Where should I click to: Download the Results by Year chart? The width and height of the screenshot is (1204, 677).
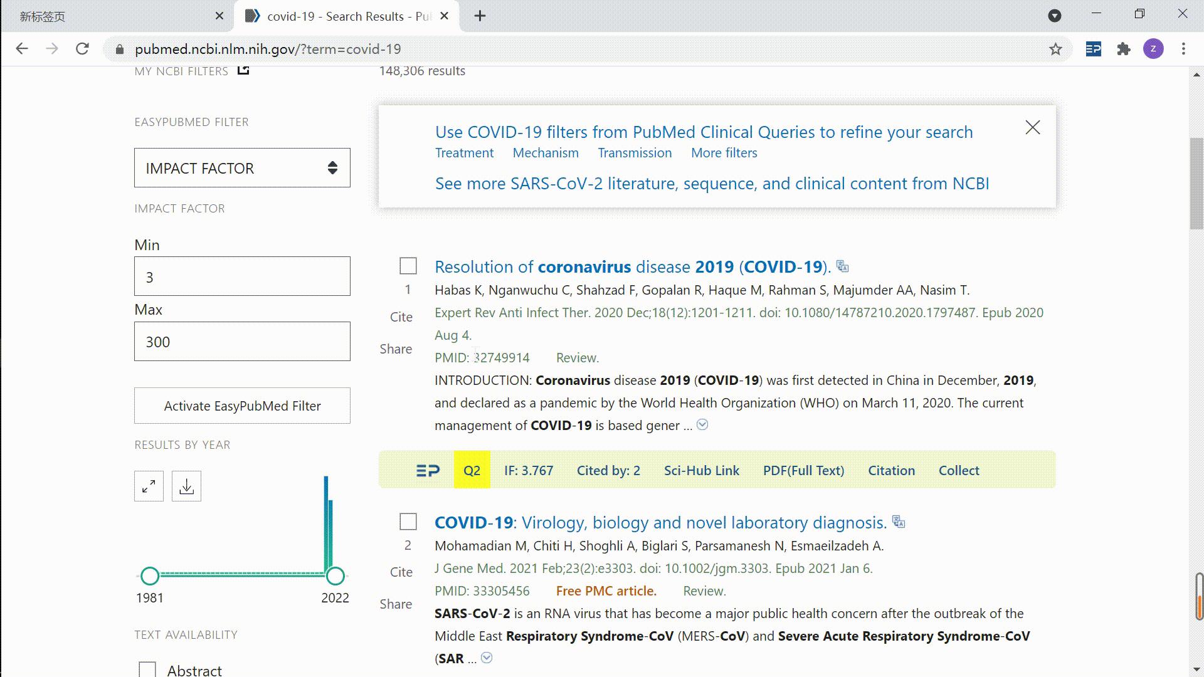tap(186, 485)
